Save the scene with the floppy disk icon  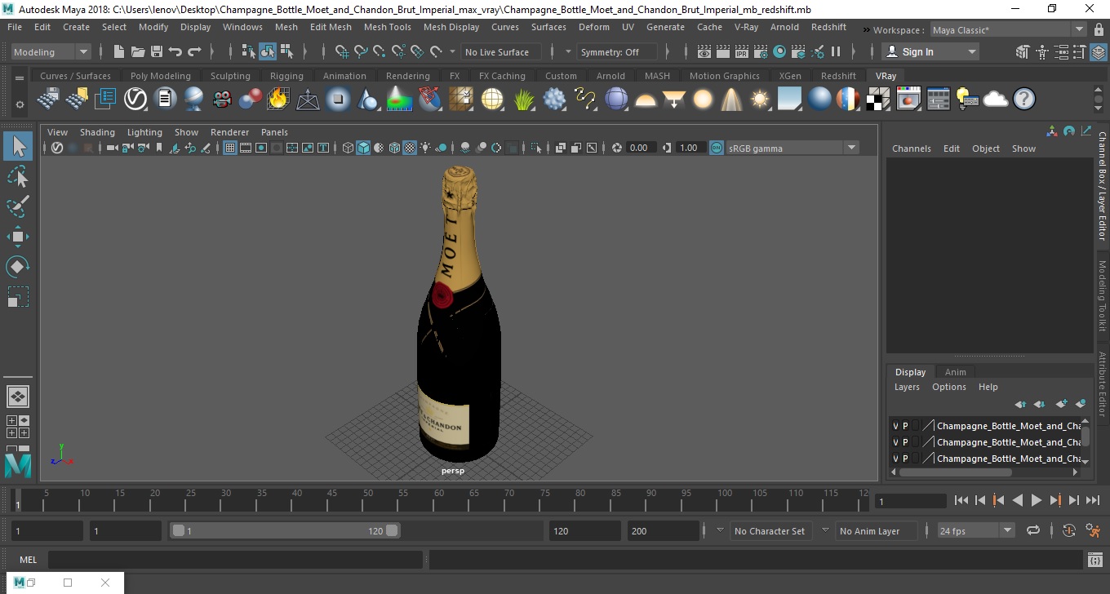[156, 51]
